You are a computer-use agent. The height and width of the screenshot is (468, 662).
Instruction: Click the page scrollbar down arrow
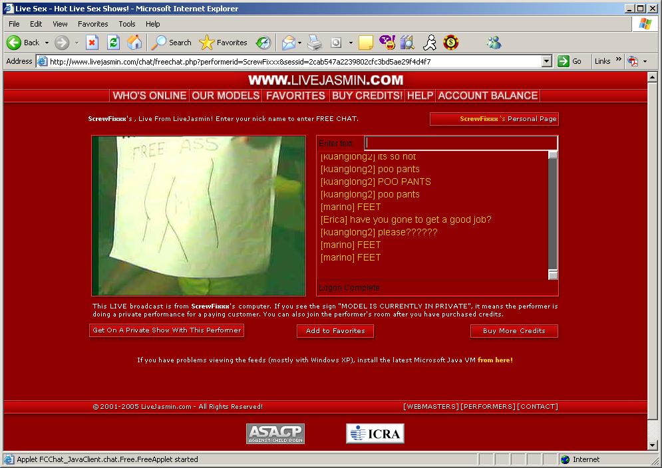click(652, 445)
